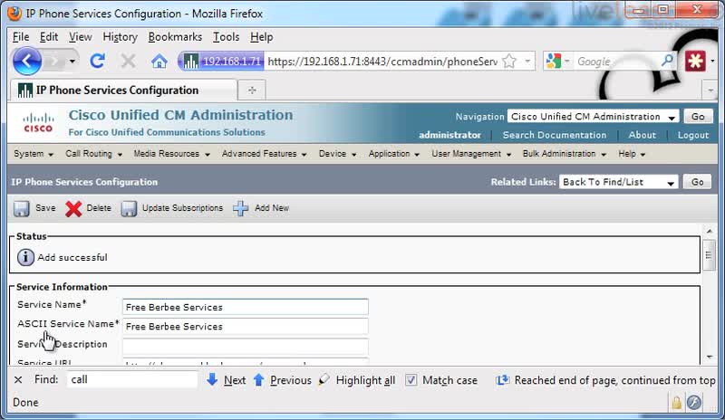725x420 pixels.
Task: Expand the Bulk Administration menu
Action: click(564, 154)
